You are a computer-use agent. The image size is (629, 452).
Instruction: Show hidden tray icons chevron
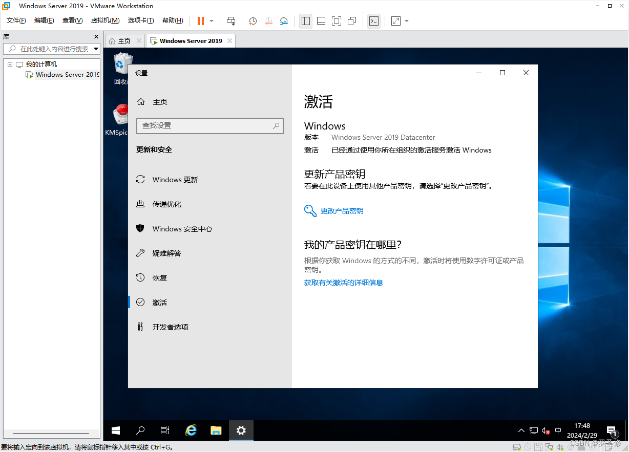coord(521,431)
